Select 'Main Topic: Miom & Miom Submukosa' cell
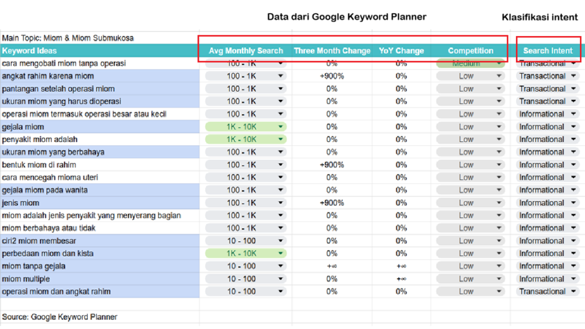585x329 pixels. point(99,38)
